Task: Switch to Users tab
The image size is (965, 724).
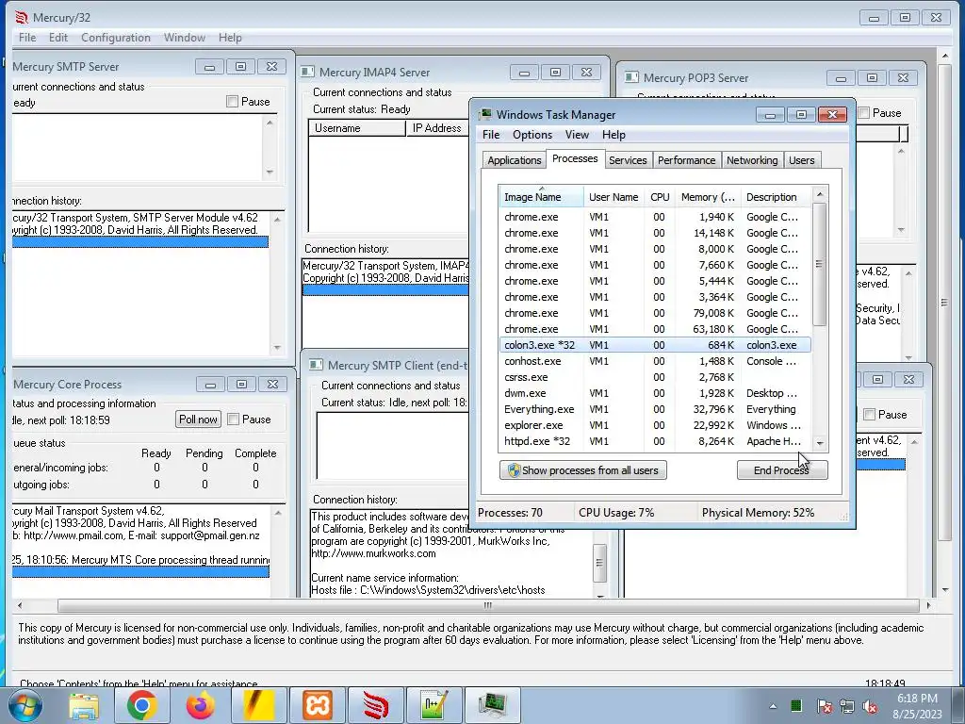Action: coord(801,160)
